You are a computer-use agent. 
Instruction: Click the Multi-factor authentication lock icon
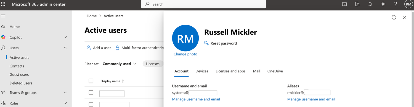pos(117,47)
